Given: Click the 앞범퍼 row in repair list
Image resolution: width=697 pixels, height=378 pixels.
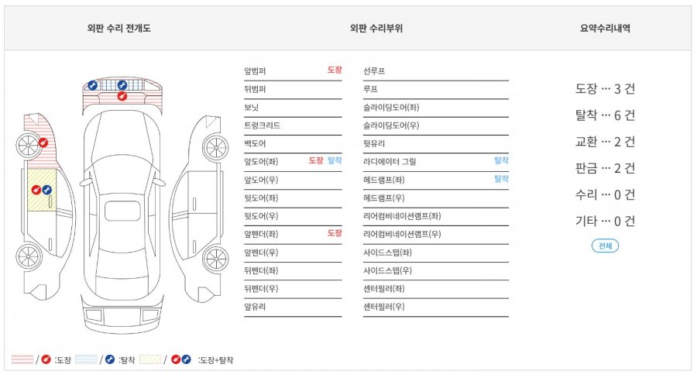Looking at the screenshot, I should (x=293, y=71).
